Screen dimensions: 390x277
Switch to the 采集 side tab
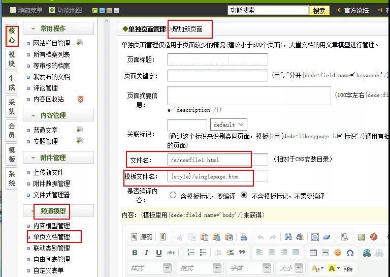(x=12, y=107)
